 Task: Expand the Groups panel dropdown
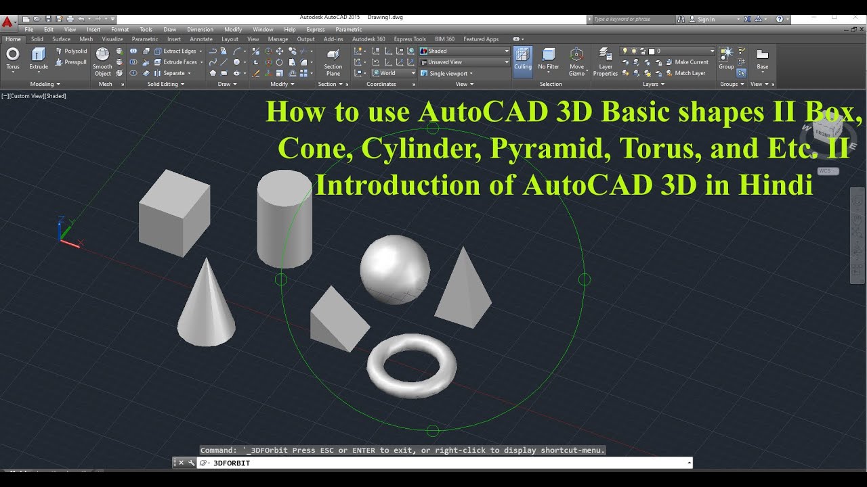(x=732, y=85)
